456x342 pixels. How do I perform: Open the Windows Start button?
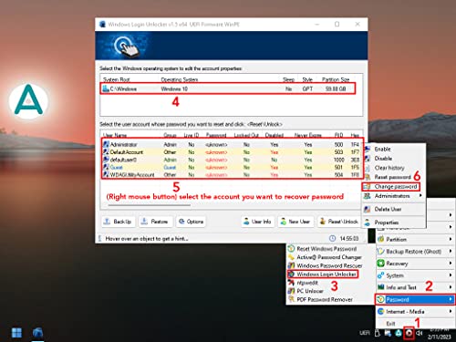[16, 333]
